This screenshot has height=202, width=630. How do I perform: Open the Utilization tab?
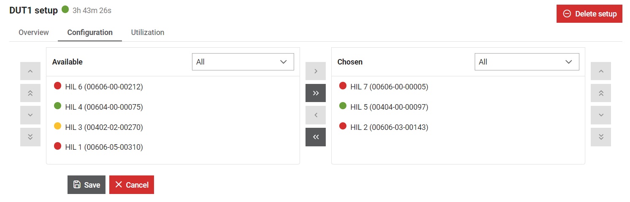(x=147, y=32)
